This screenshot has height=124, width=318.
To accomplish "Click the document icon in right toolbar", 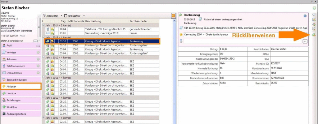I will tap(314, 29).
